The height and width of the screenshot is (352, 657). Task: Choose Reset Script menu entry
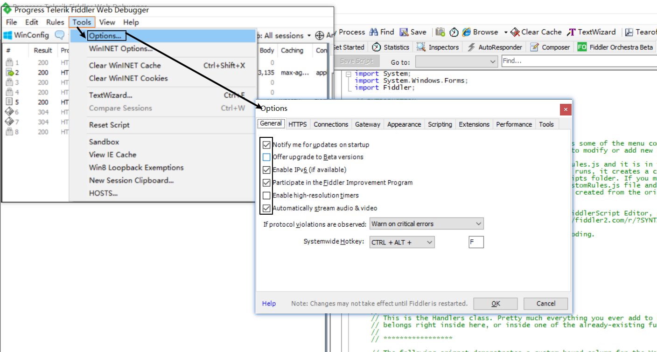pyautogui.click(x=163, y=125)
